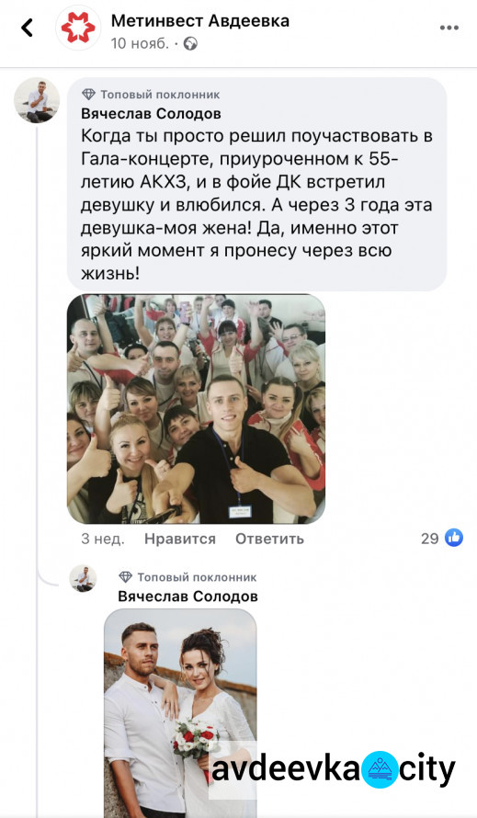Click the 3 нед. comment timestamp
Image resolution: width=477 pixels, height=818 pixels.
103,539
